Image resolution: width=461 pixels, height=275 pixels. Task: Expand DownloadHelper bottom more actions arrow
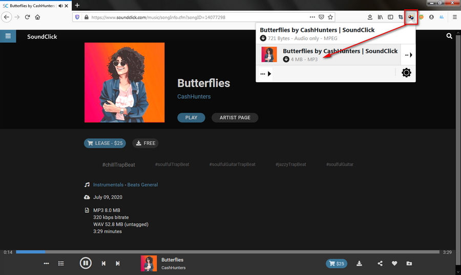point(265,74)
